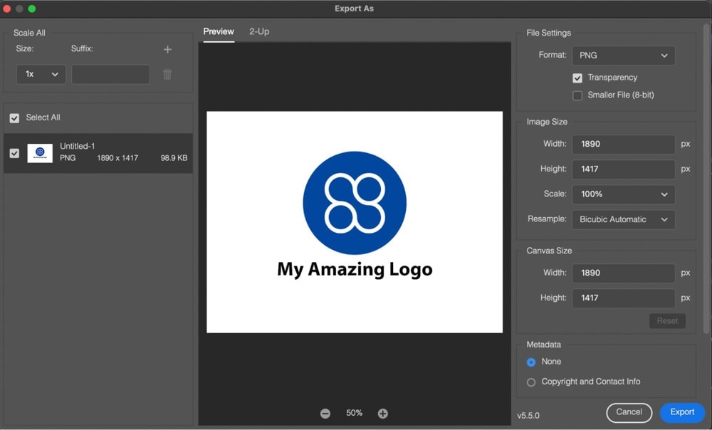Screen dimensions: 712x430
Task: Switch to the 2-Up tab
Action: click(x=259, y=32)
